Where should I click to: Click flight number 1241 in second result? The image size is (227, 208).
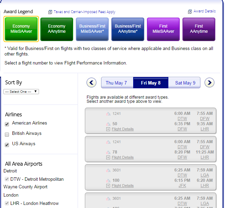pos(117,142)
